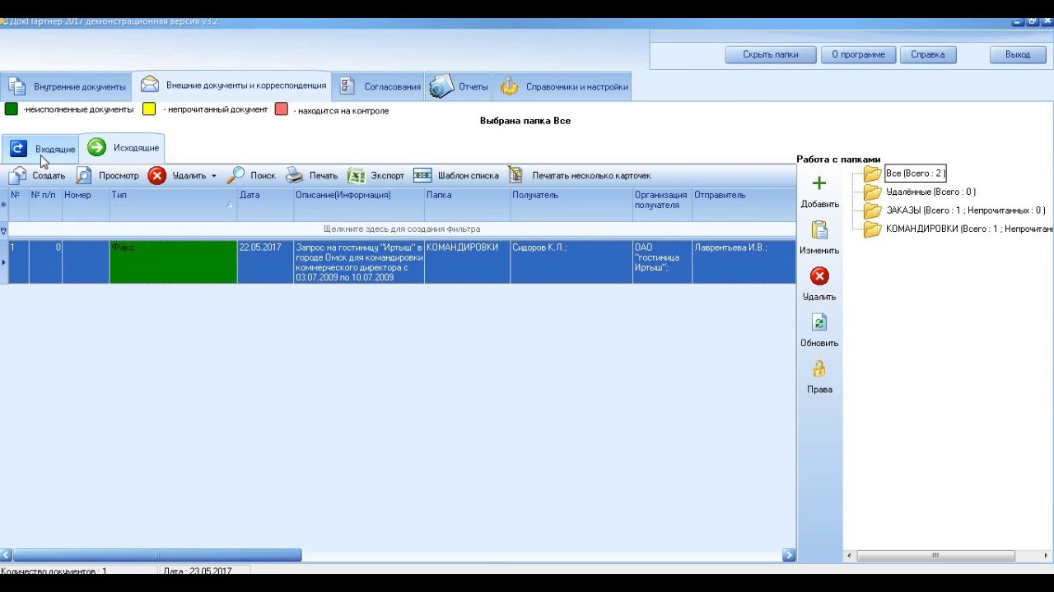Click the yellow 'непрочитанный документ' swatch

(x=149, y=109)
